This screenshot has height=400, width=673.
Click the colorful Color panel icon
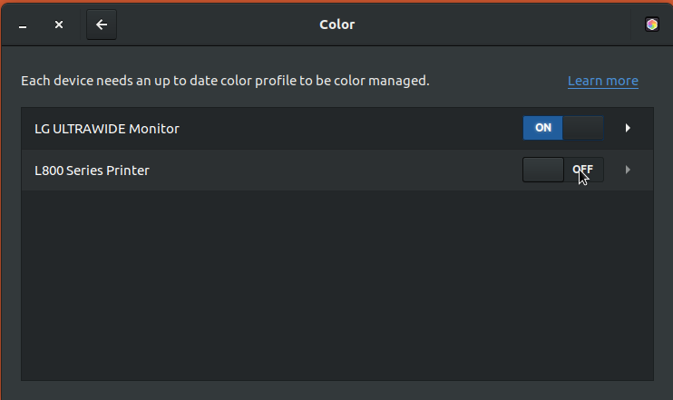(651, 24)
